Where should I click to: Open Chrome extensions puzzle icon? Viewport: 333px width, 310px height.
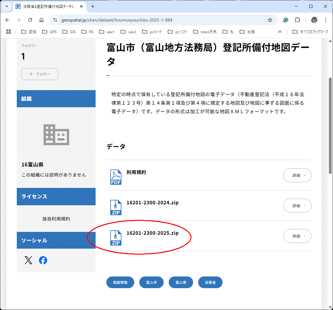pyautogui.click(x=297, y=20)
